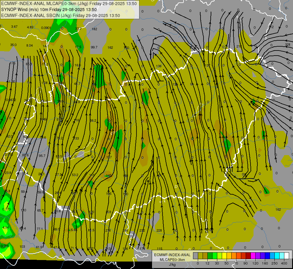Click the map value 48.7
Image resolution: width=293 pixels, height=269 pixels.
pos(77,84)
